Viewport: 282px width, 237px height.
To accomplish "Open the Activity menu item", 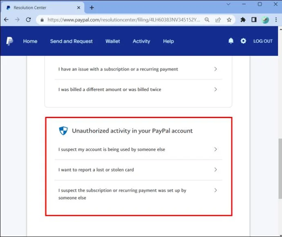I will (141, 41).
